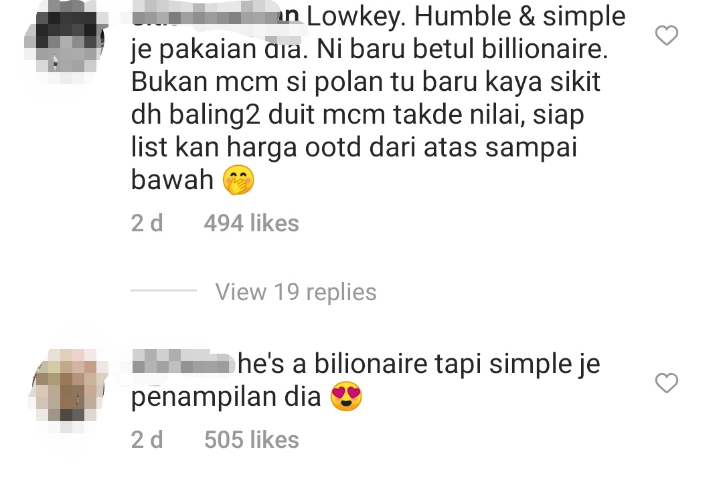Screen dimensions: 723x478
Task: Click the line "list kan harga ootd dari atas sampai"
Action: 354,147
